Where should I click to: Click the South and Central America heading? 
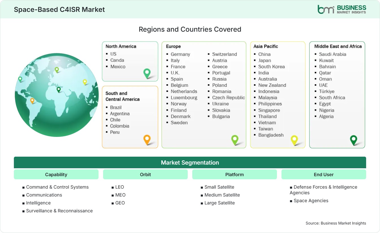123,96
